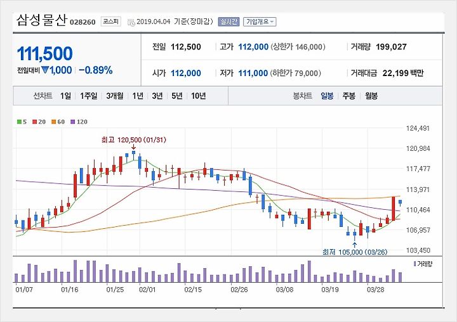Click the 삼성물산 stock name title
Image resolution: width=457 pixels, height=322 pixels.
click(x=42, y=20)
